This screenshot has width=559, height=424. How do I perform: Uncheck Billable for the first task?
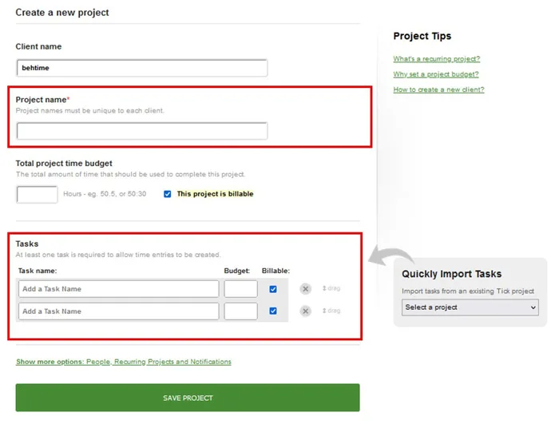point(273,289)
